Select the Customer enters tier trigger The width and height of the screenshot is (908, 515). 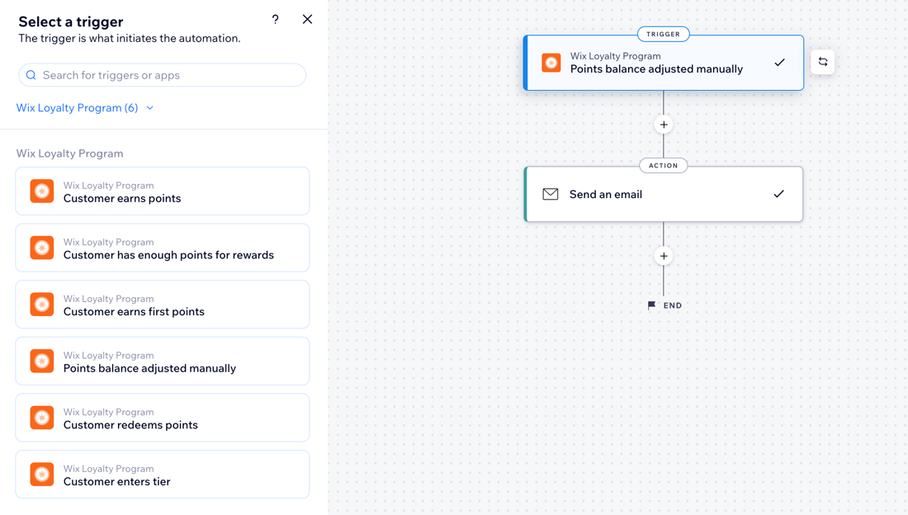tap(162, 475)
